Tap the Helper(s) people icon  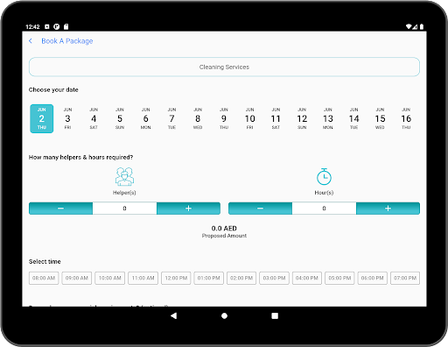[x=124, y=176]
